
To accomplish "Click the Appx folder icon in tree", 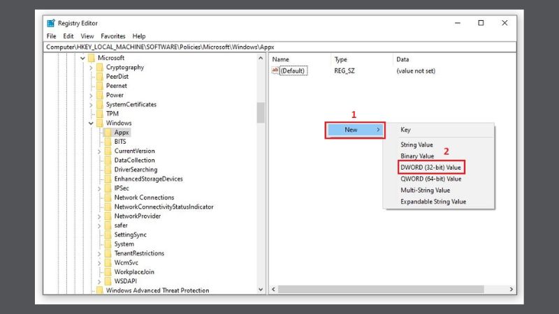I will pyautogui.click(x=108, y=132).
